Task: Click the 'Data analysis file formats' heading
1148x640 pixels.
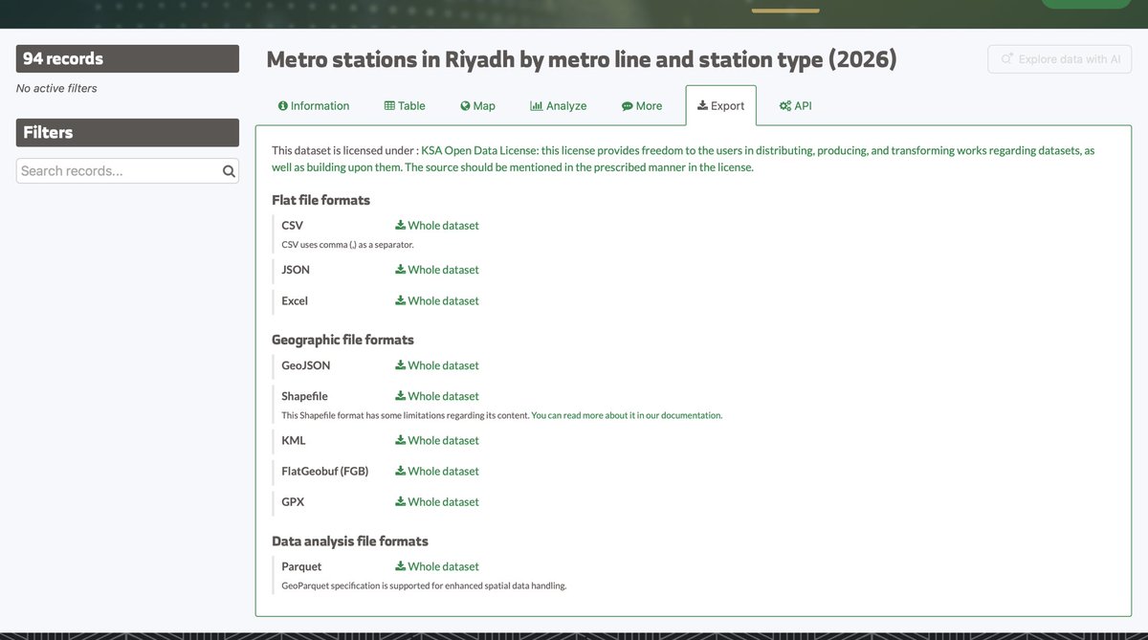Action: pyautogui.click(x=350, y=541)
